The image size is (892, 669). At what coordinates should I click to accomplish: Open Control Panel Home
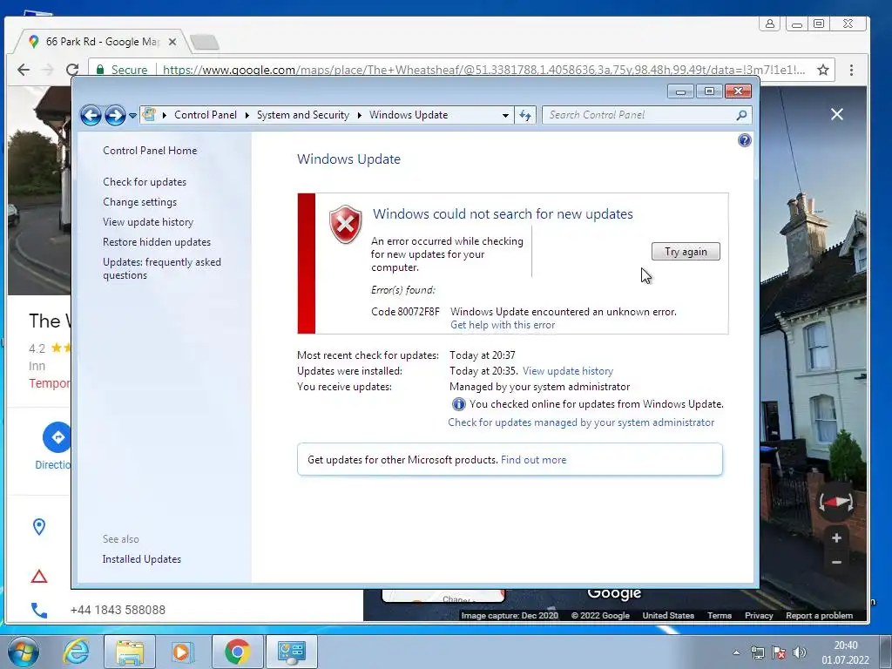150,150
